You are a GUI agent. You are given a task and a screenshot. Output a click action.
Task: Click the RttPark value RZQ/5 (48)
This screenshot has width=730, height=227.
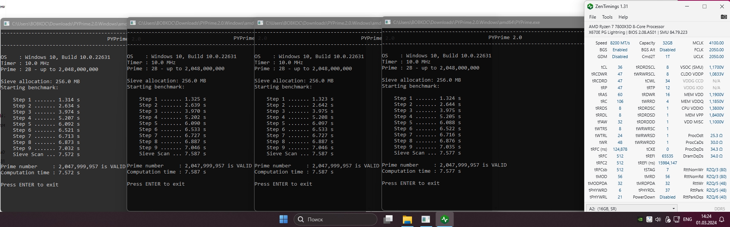[x=716, y=190]
